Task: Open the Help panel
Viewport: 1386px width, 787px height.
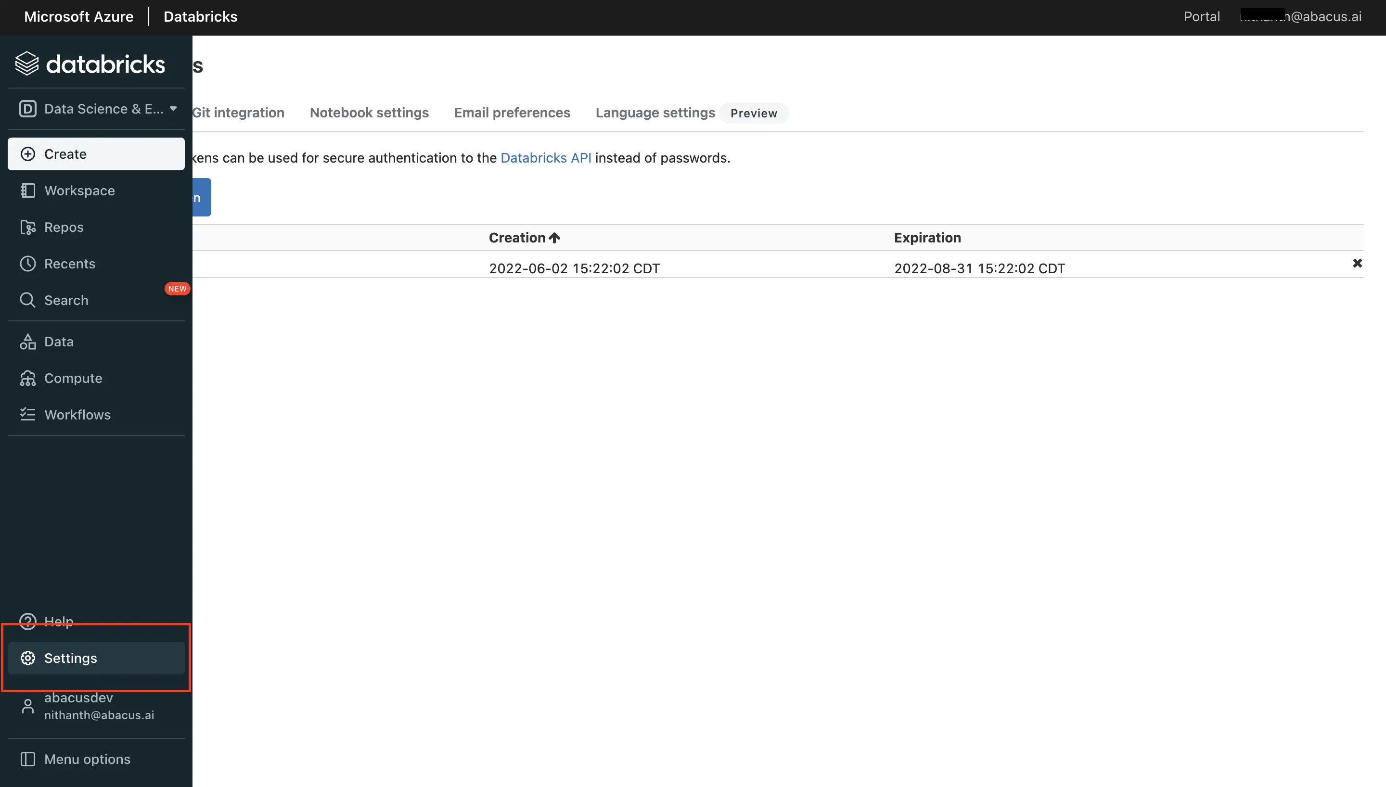Action: point(58,621)
